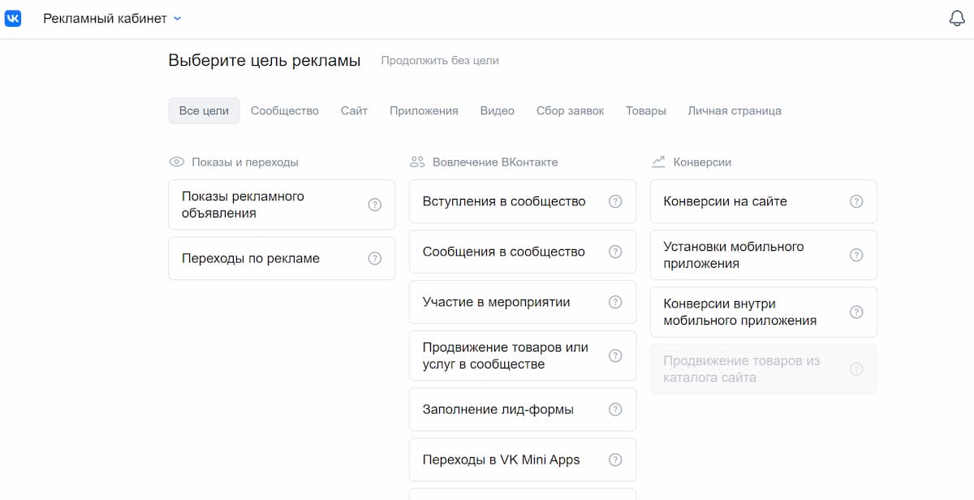Choose the Переходы в VK Mini Apps goal
The image size is (974, 500).
click(523, 459)
